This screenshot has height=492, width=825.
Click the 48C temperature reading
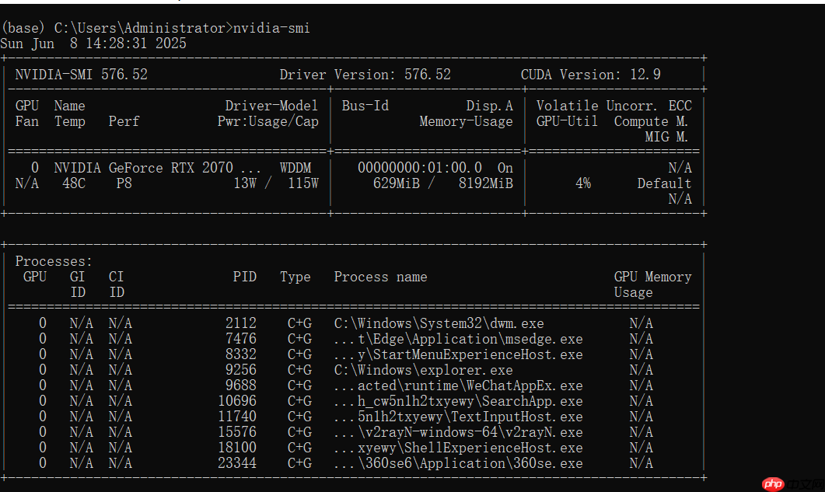pyautogui.click(x=74, y=183)
